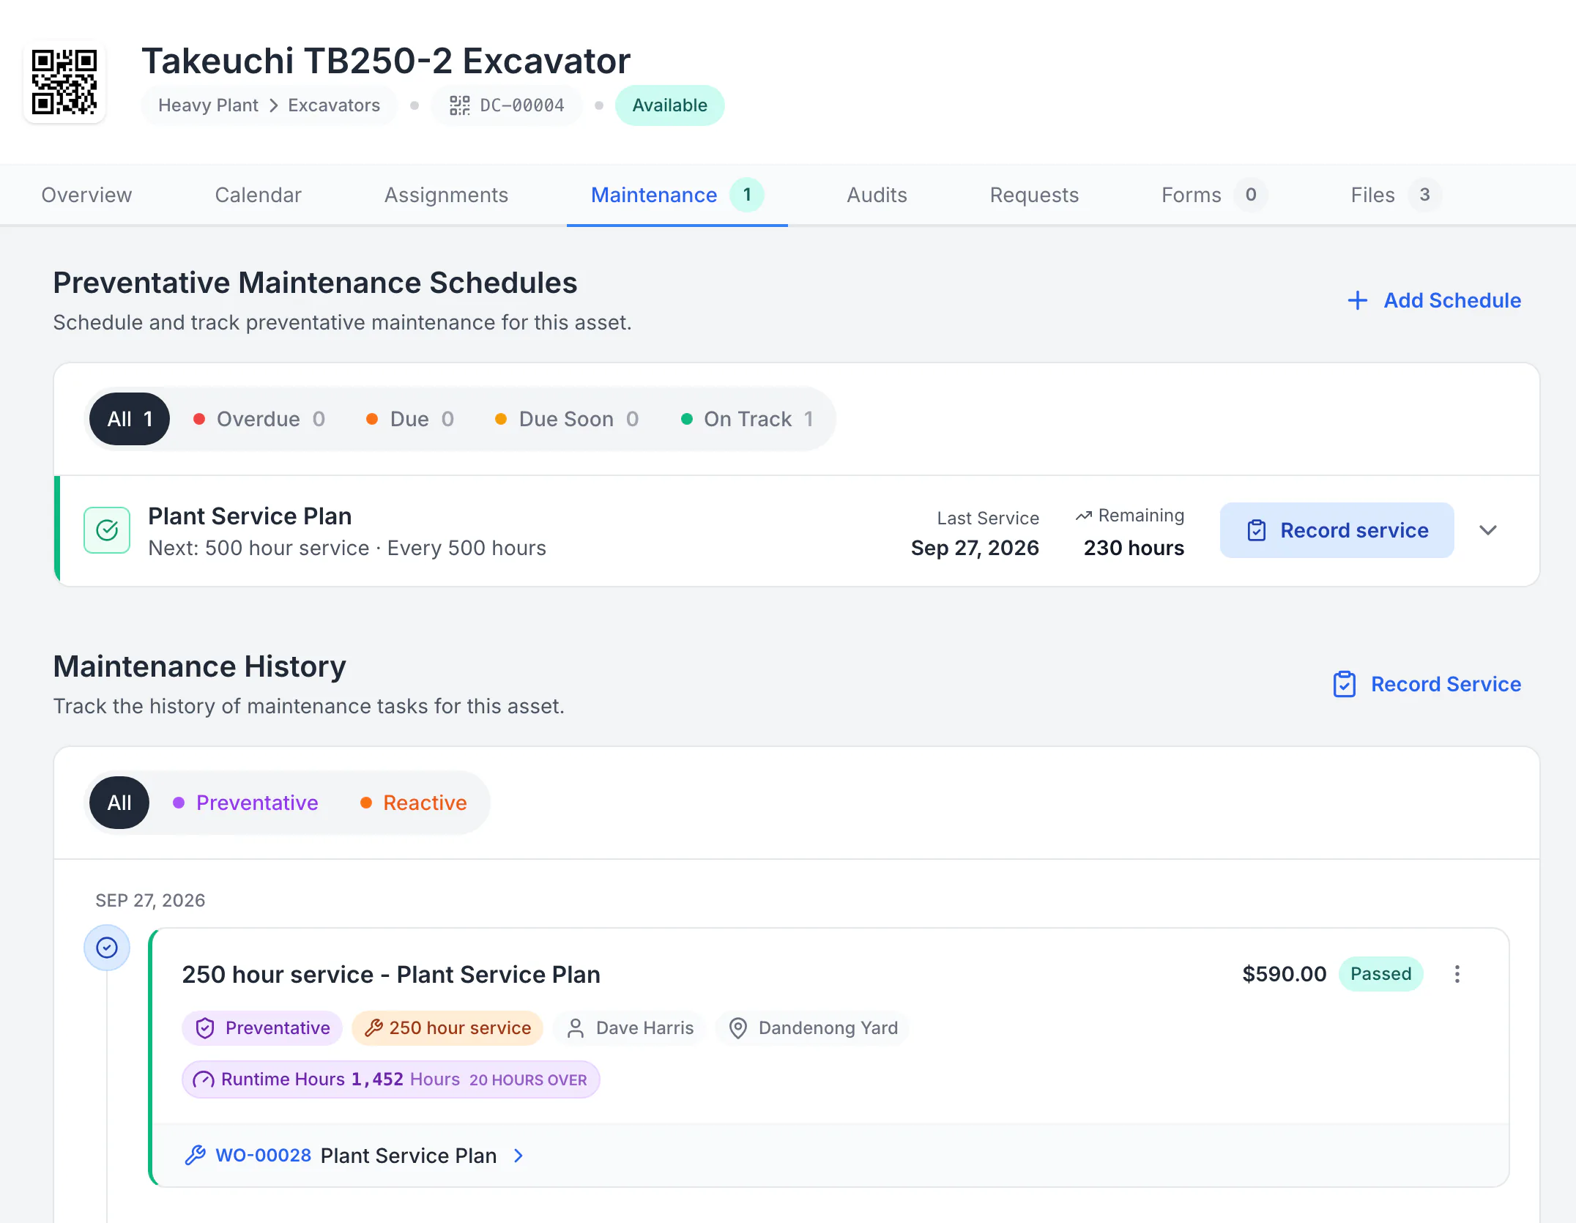
Task: Click the wrench icon beside WO-00028
Action: pyautogui.click(x=195, y=1156)
